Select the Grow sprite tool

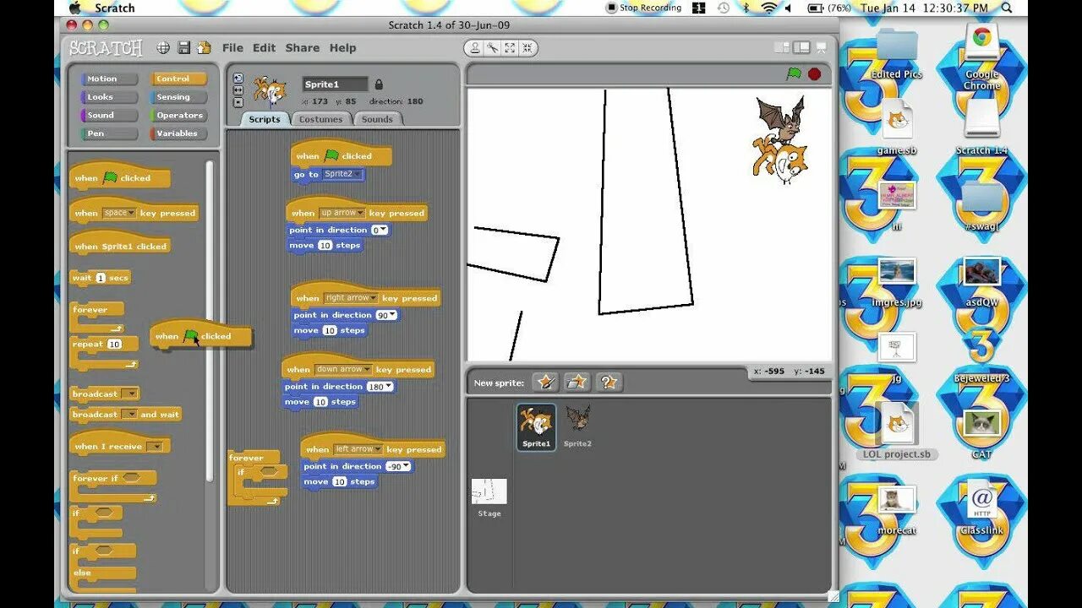pyautogui.click(x=510, y=48)
